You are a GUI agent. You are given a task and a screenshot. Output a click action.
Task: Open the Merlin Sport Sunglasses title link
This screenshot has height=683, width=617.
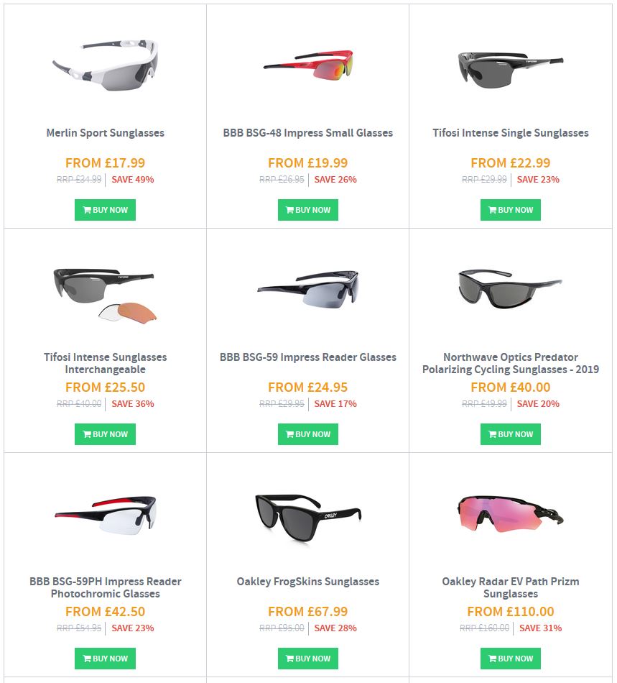(x=106, y=133)
